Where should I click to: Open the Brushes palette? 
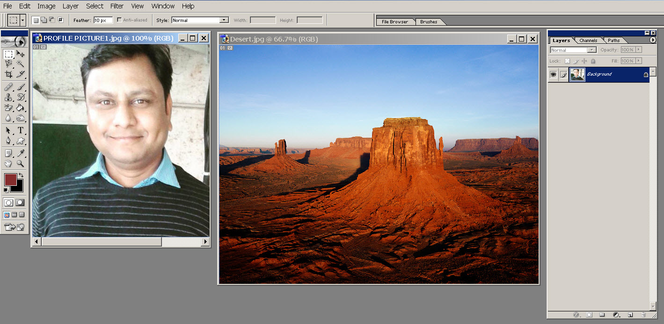click(429, 21)
